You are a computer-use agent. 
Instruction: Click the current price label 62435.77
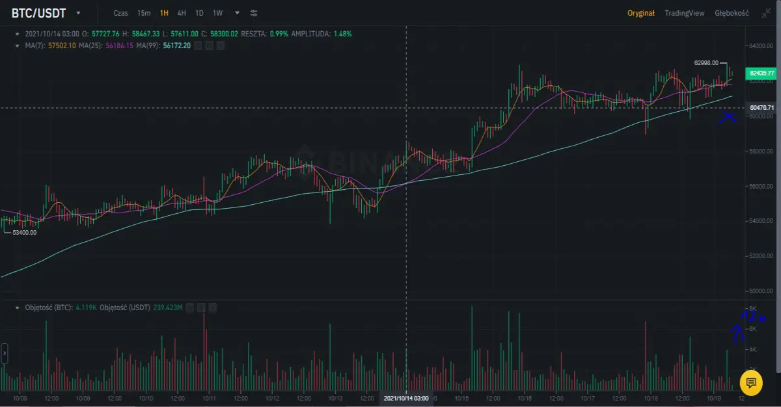pyautogui.click(x=761, y=73)
